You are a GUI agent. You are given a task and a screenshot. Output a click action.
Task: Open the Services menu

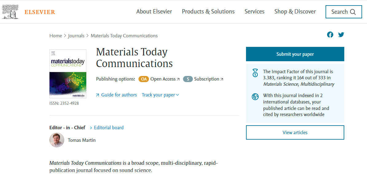pos(254,12)
